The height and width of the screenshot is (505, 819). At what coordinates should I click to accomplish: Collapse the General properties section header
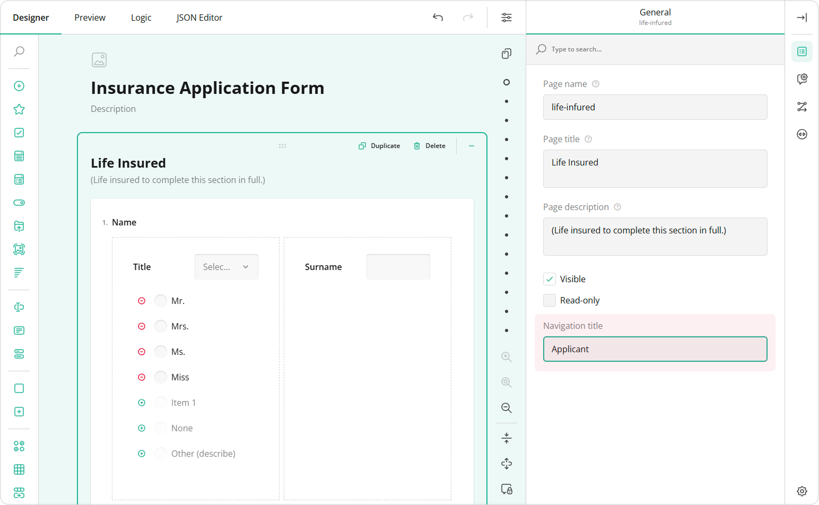click(655, 17)
